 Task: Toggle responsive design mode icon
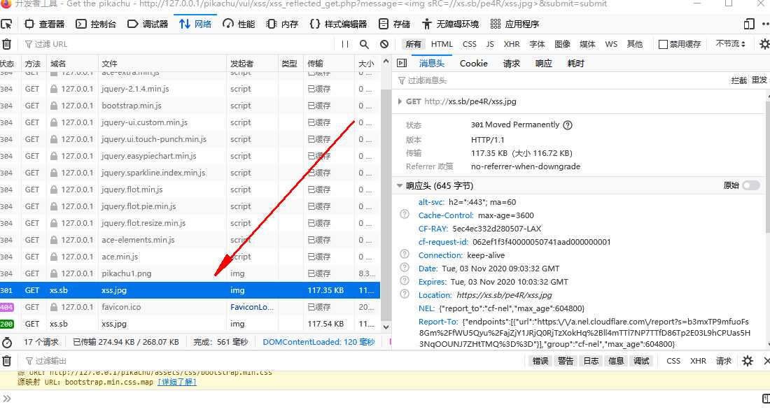[x=750, y=24]
